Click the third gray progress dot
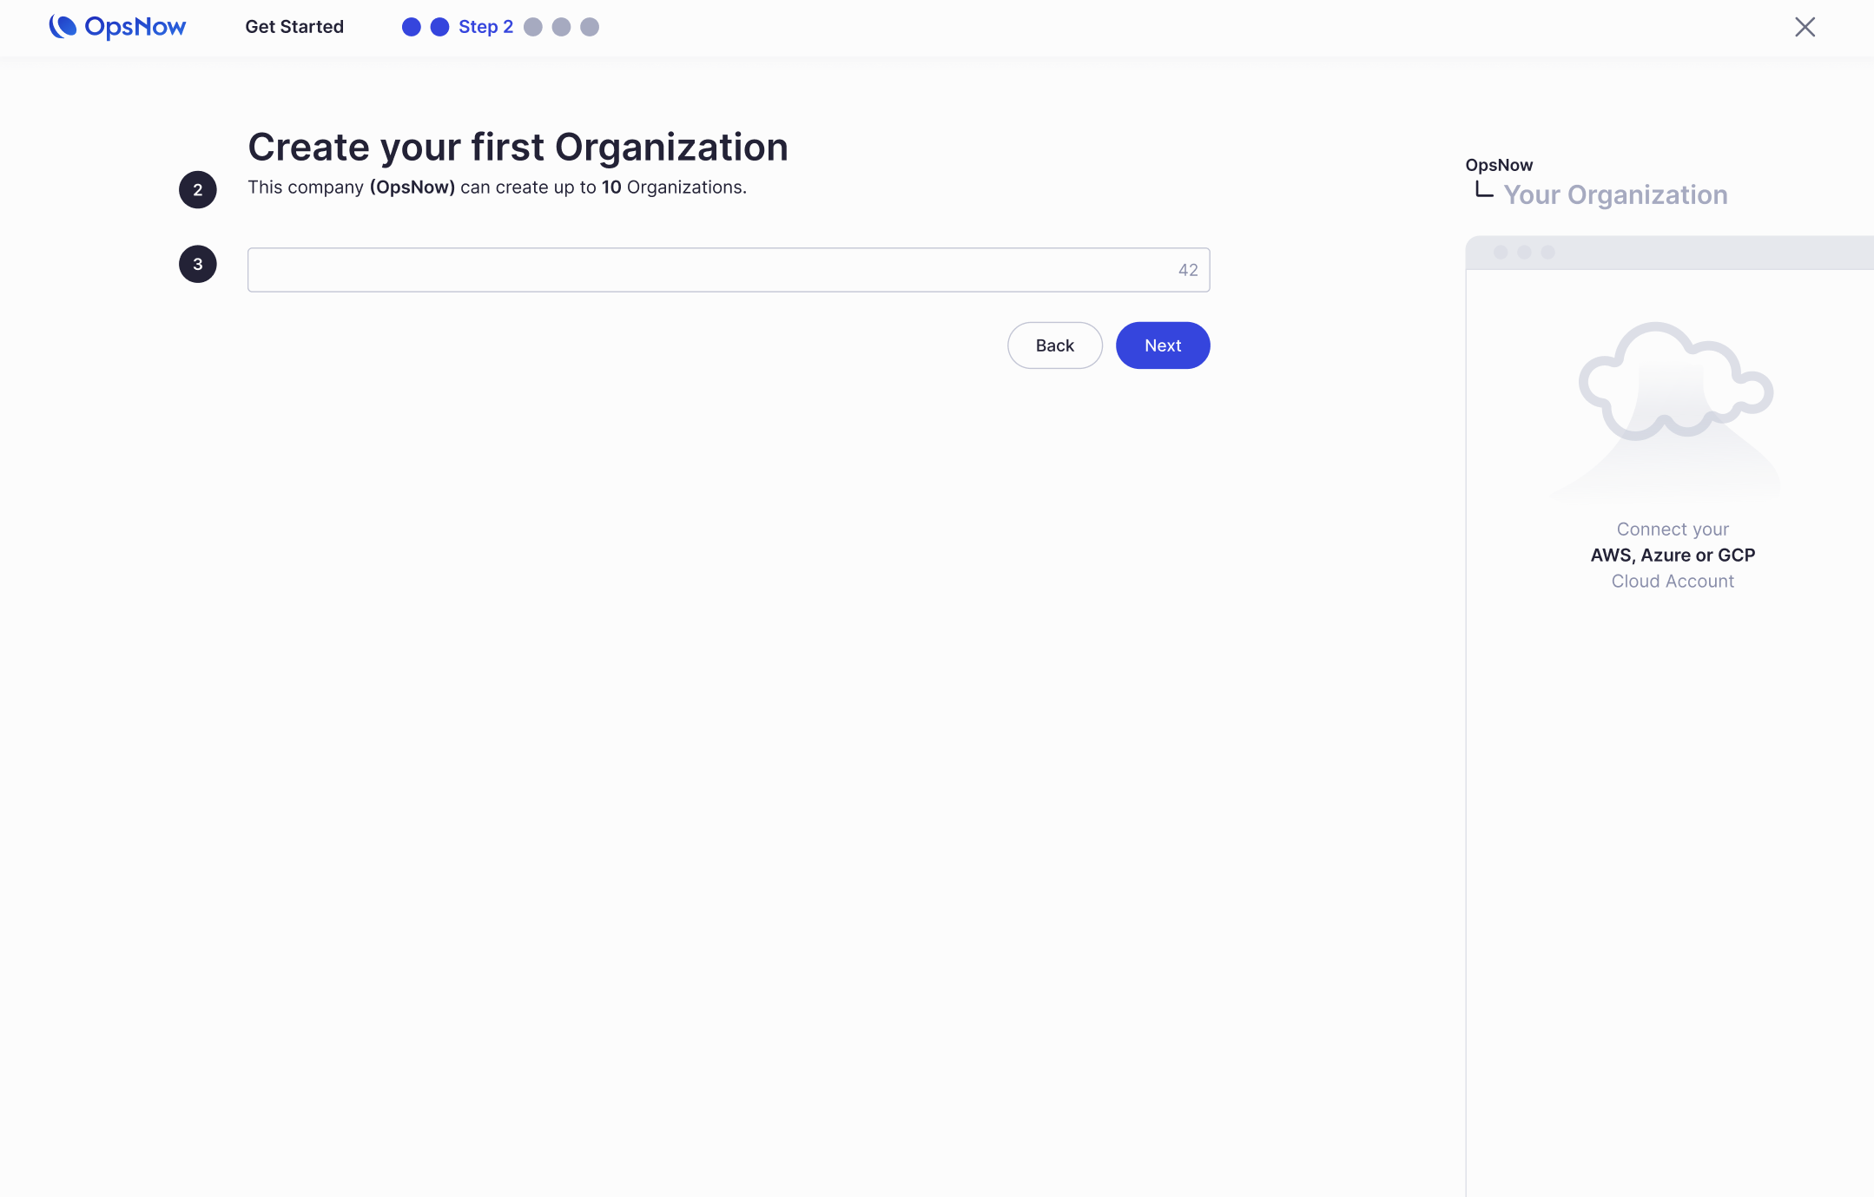The width and height of the screenshot is (1874, 1197). coord(533,27)
